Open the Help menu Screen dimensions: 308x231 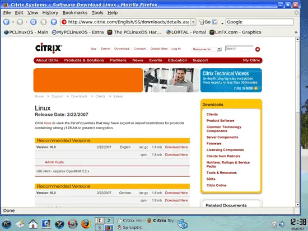point(113,13)
